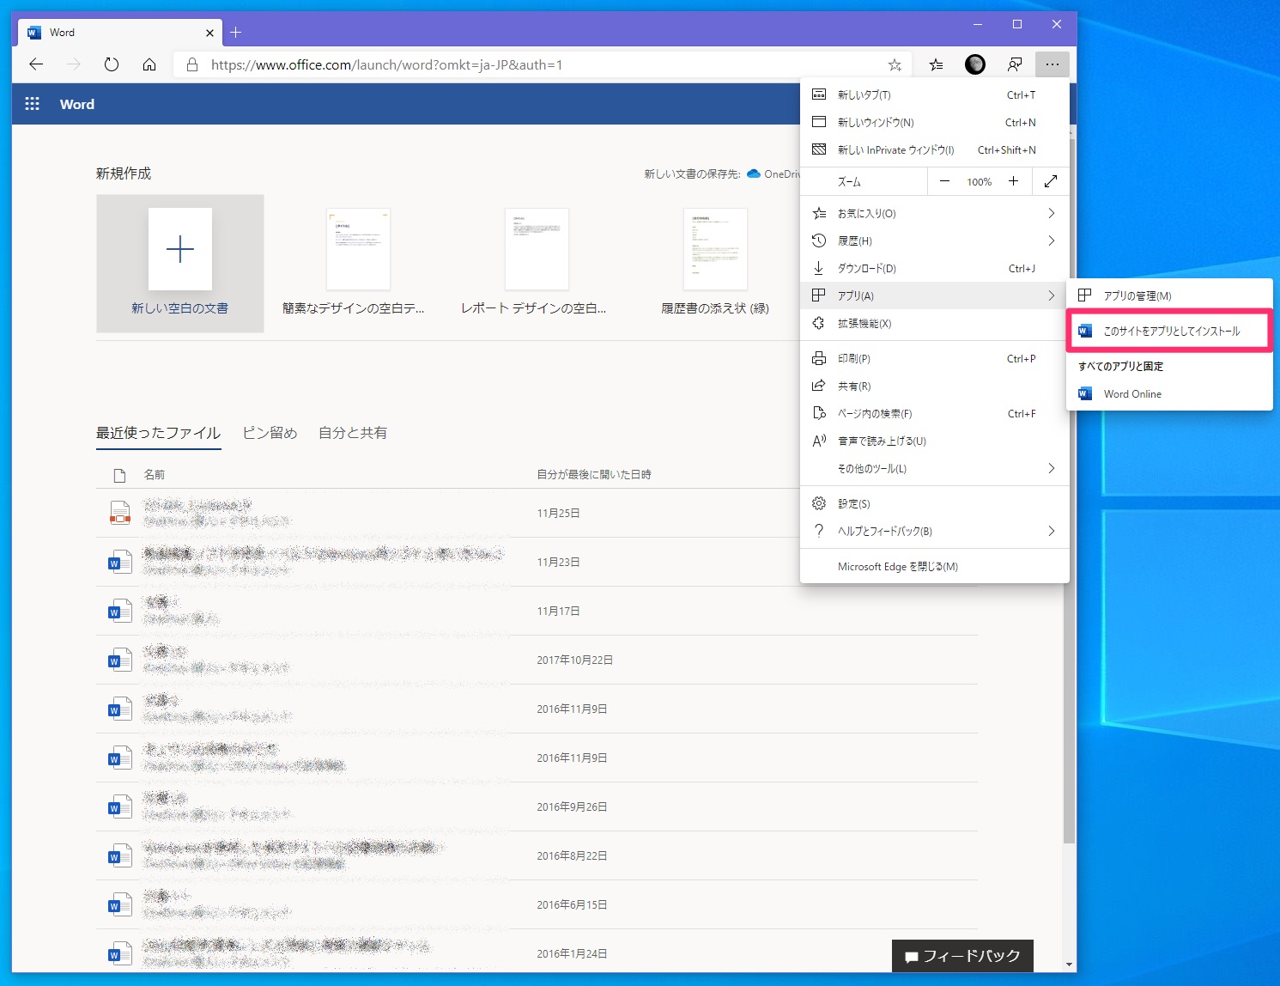Click the feedback person icon in toolbar
Screen dimensions: 1280x986
coord(1015,64)
